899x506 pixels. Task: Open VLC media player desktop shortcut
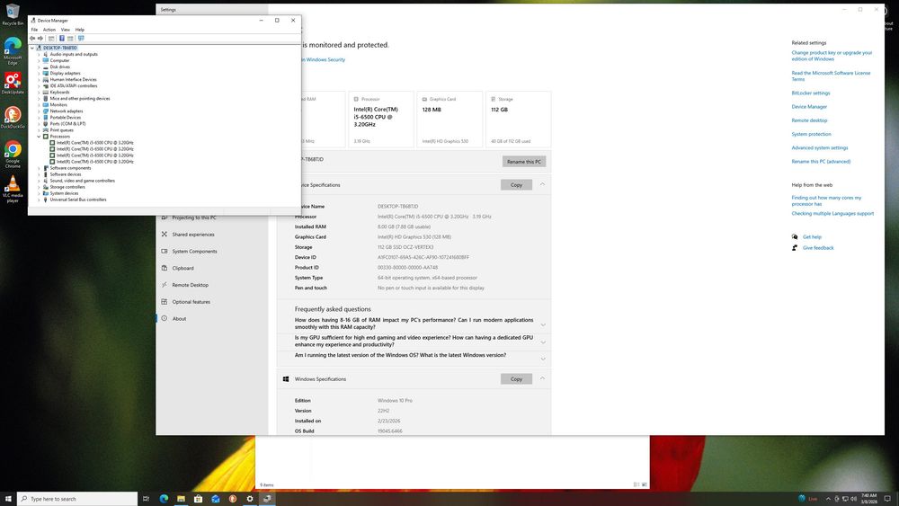coord(13,189)
